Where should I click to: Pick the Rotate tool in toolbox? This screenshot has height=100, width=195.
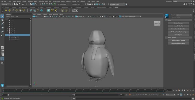pyautogui.click(x=2, y=31)
